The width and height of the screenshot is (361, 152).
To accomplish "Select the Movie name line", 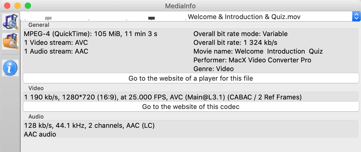I will [x=258, y=51].
